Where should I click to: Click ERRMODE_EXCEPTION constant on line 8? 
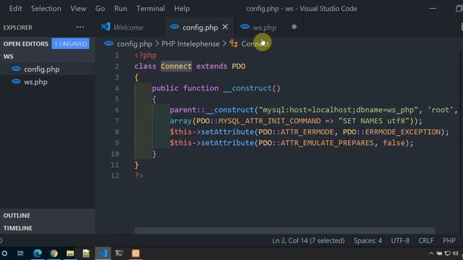pos(403,131)
